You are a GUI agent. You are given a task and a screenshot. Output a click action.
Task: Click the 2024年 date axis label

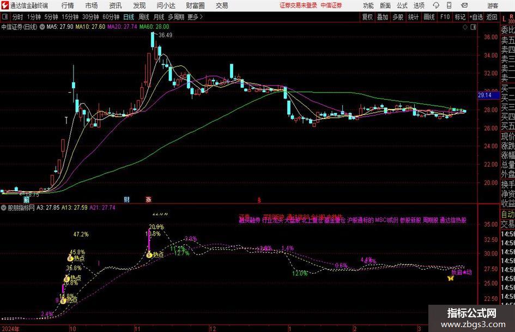(x=10, y=329)
